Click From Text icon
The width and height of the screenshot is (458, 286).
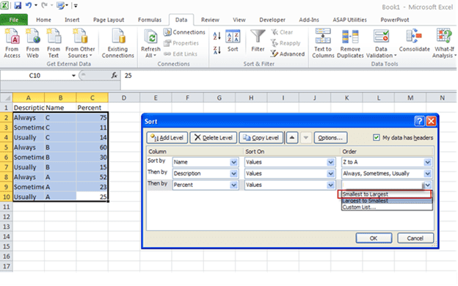(x=53, y=43)
